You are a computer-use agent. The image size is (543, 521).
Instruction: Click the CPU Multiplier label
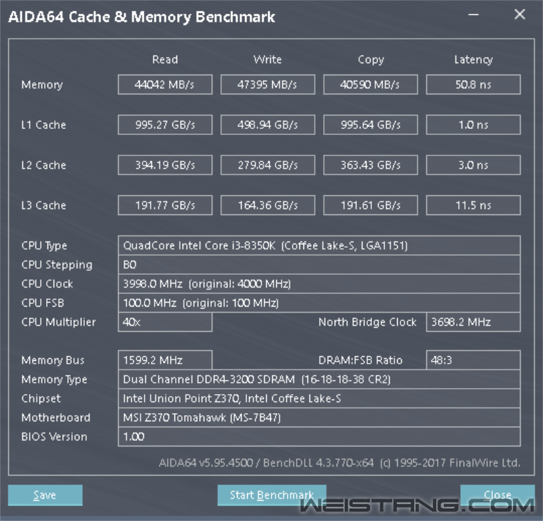(58, 322)
